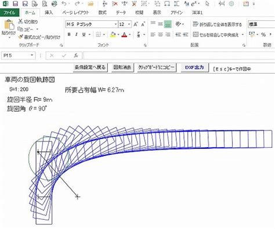Click the Borders icon
Viewport: 275px width, 229px height.
click(x=98, y=34)
